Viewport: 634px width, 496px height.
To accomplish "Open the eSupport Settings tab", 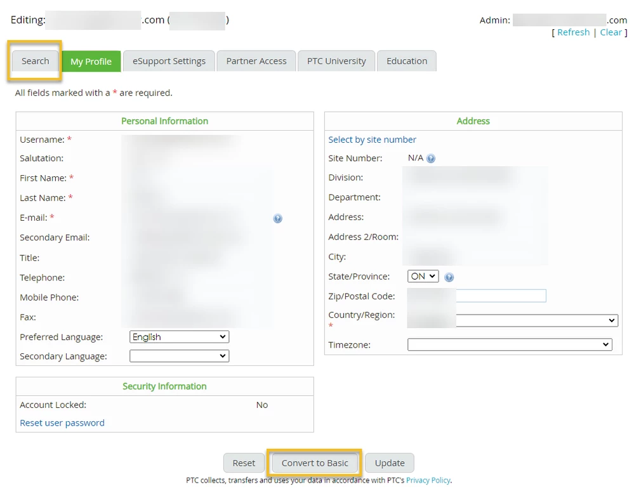I will coord(169,61).
